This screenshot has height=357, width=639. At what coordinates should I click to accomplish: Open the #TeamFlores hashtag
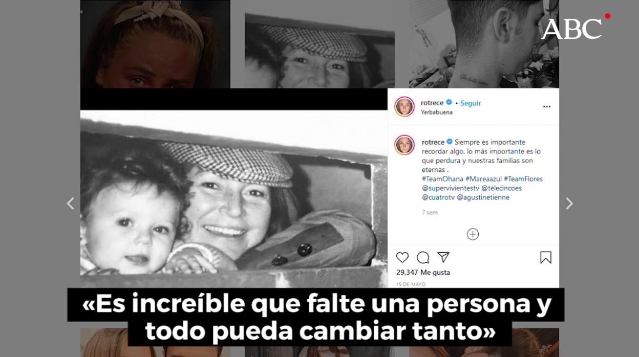[x=523, y=179]
